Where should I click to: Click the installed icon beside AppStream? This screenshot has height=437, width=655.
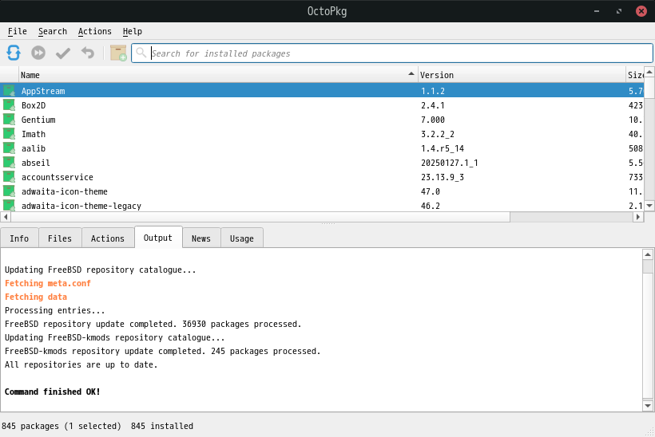coord(10,91)
